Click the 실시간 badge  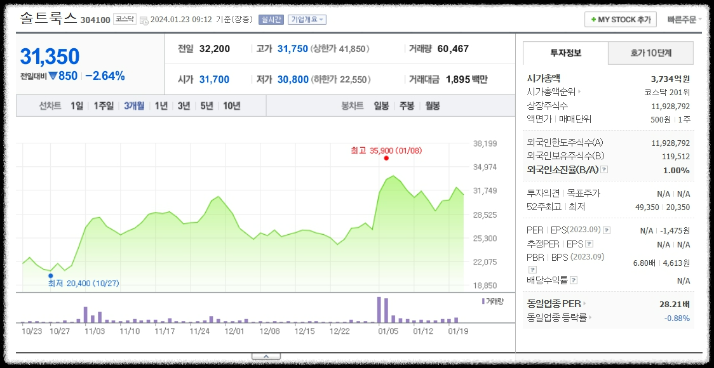tap(271, 20)
